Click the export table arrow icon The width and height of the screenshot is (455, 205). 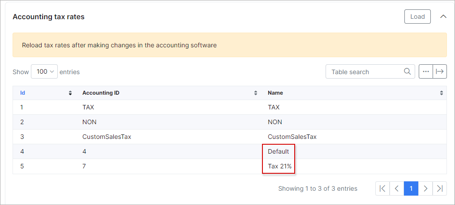[440, 71]
